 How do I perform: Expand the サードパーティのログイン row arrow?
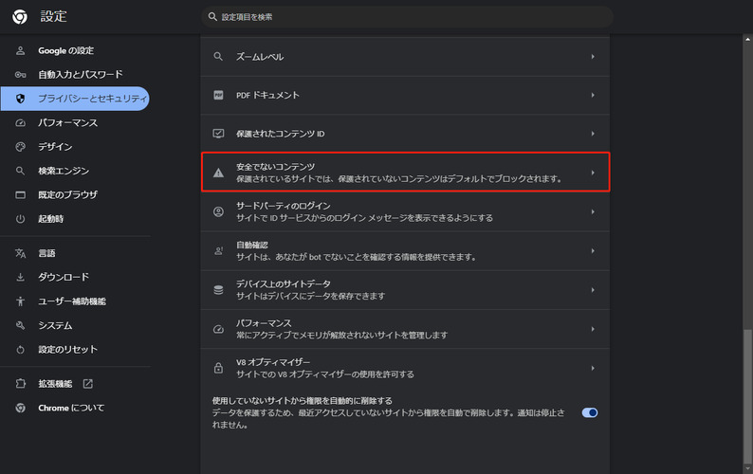click(x=593, y=211)
